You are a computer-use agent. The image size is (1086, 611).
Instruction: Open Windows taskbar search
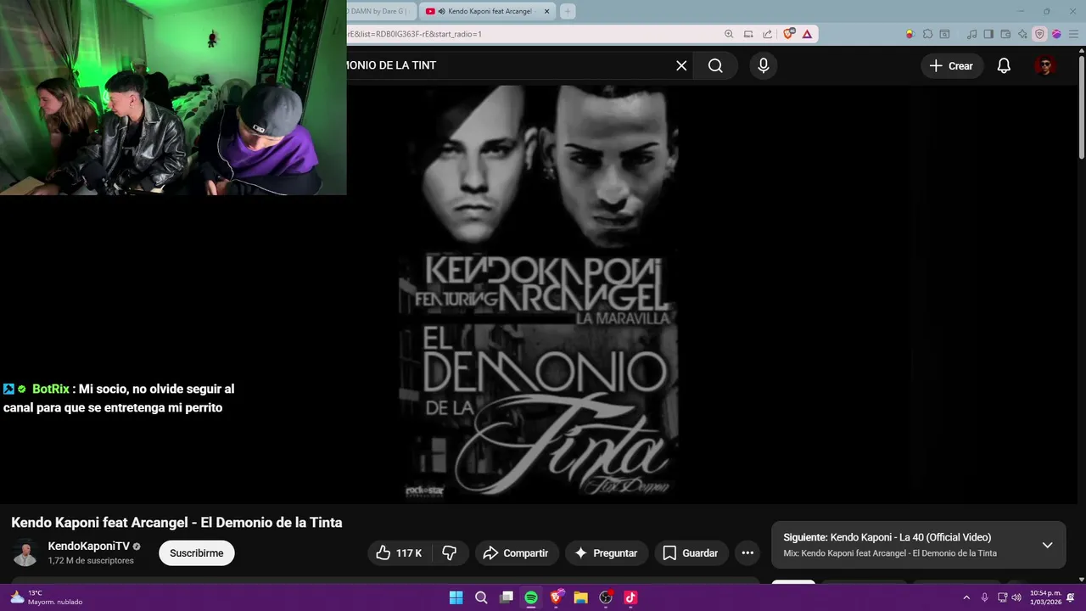tap(481, 597)
